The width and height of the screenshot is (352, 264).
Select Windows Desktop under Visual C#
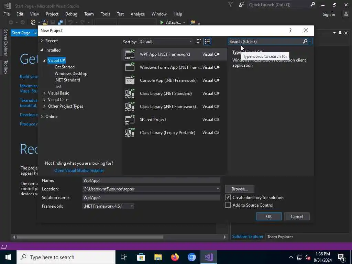71,74
